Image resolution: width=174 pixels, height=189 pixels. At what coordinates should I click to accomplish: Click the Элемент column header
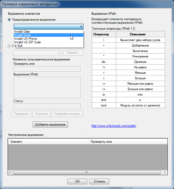click(x=48, y=142)
